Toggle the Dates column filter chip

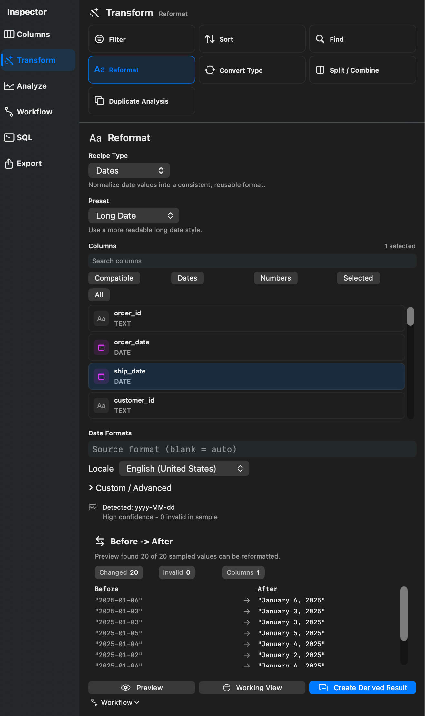click(187, 278)
